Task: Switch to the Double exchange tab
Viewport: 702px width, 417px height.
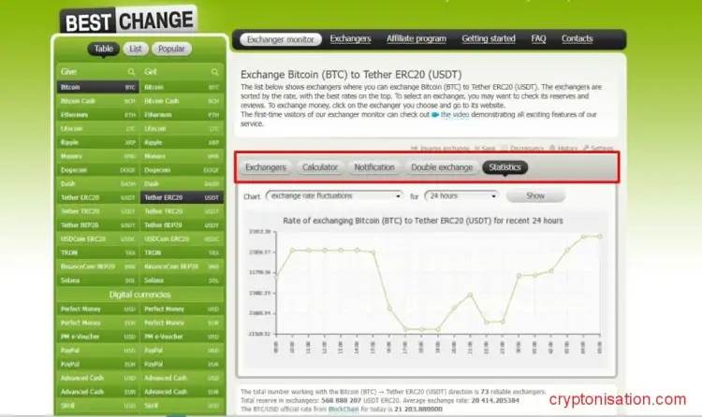Action: (x=442, y=167)
